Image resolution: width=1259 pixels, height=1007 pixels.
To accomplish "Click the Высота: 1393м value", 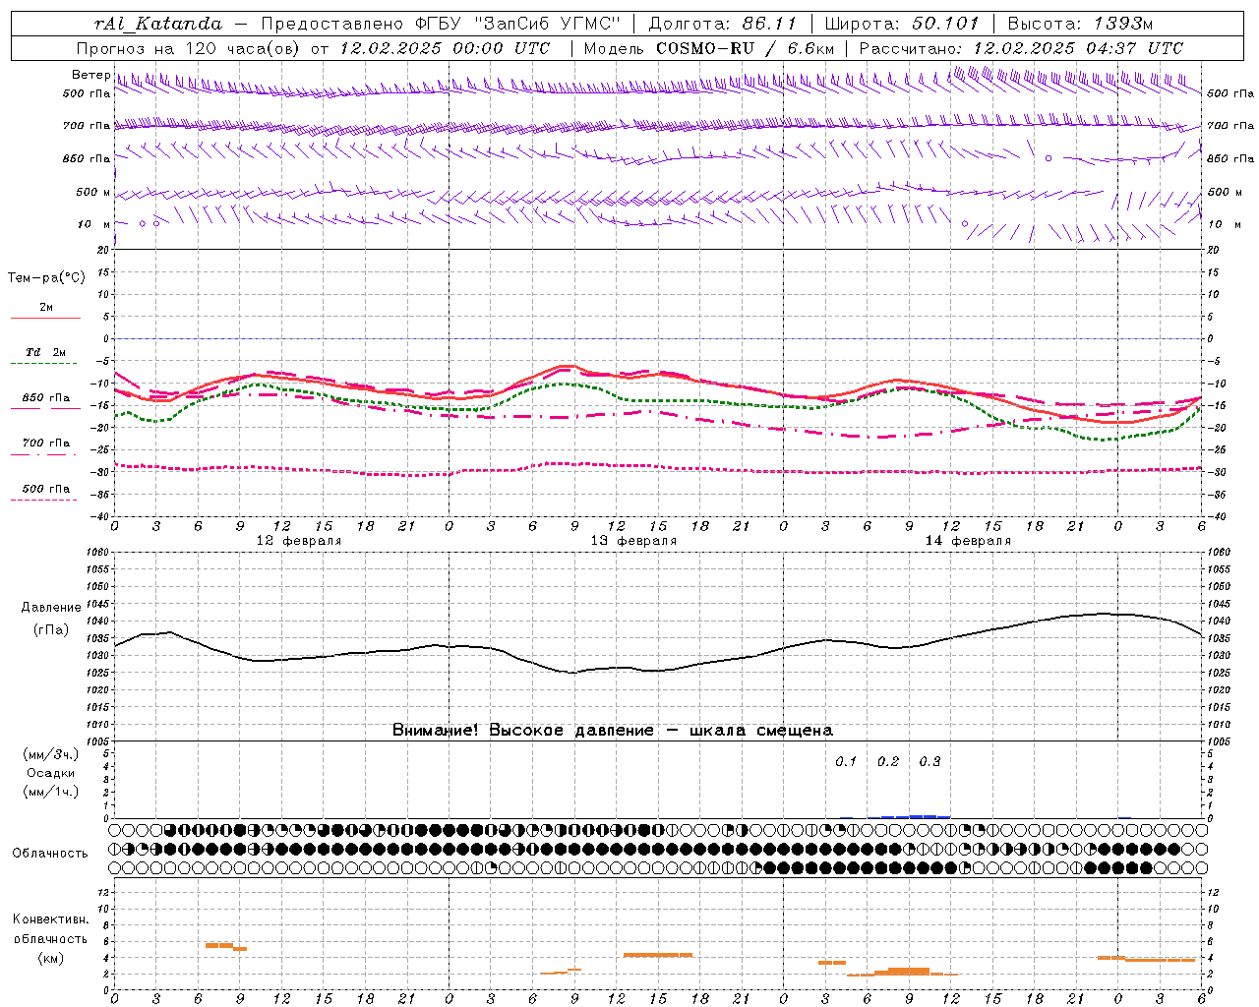I will (x=1081, y=24).
